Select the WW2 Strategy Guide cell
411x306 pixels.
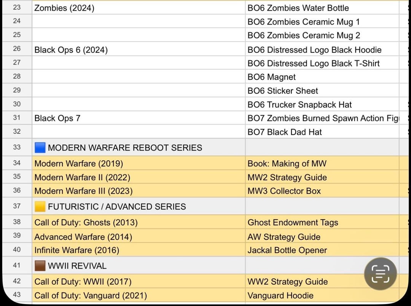[322, 281]
